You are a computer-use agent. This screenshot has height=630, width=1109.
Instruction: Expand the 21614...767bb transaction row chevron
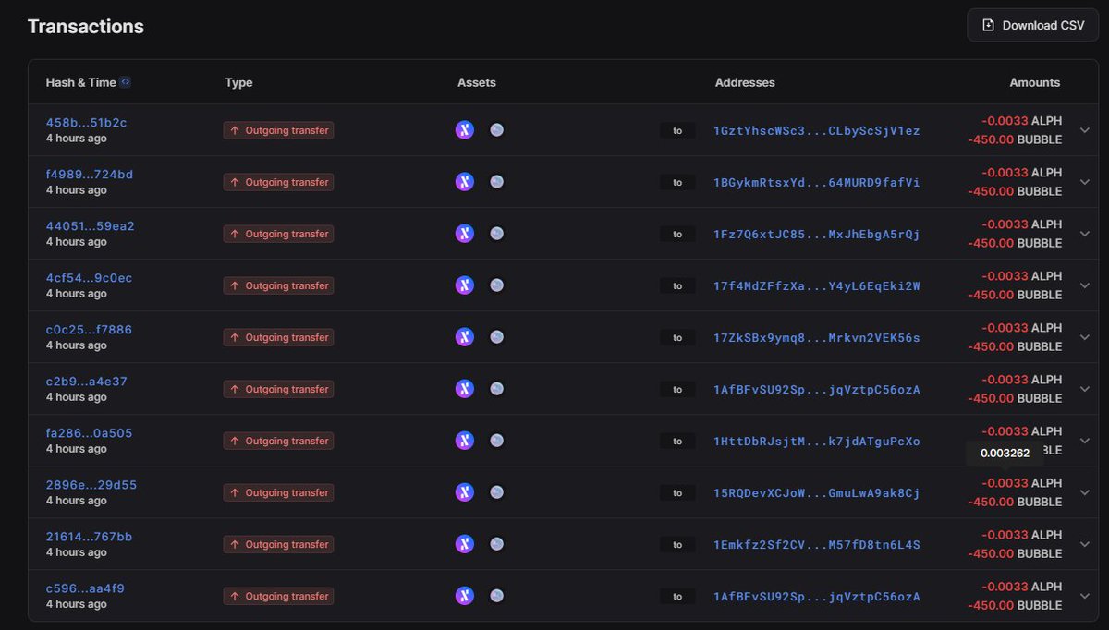coord(1085,544)
